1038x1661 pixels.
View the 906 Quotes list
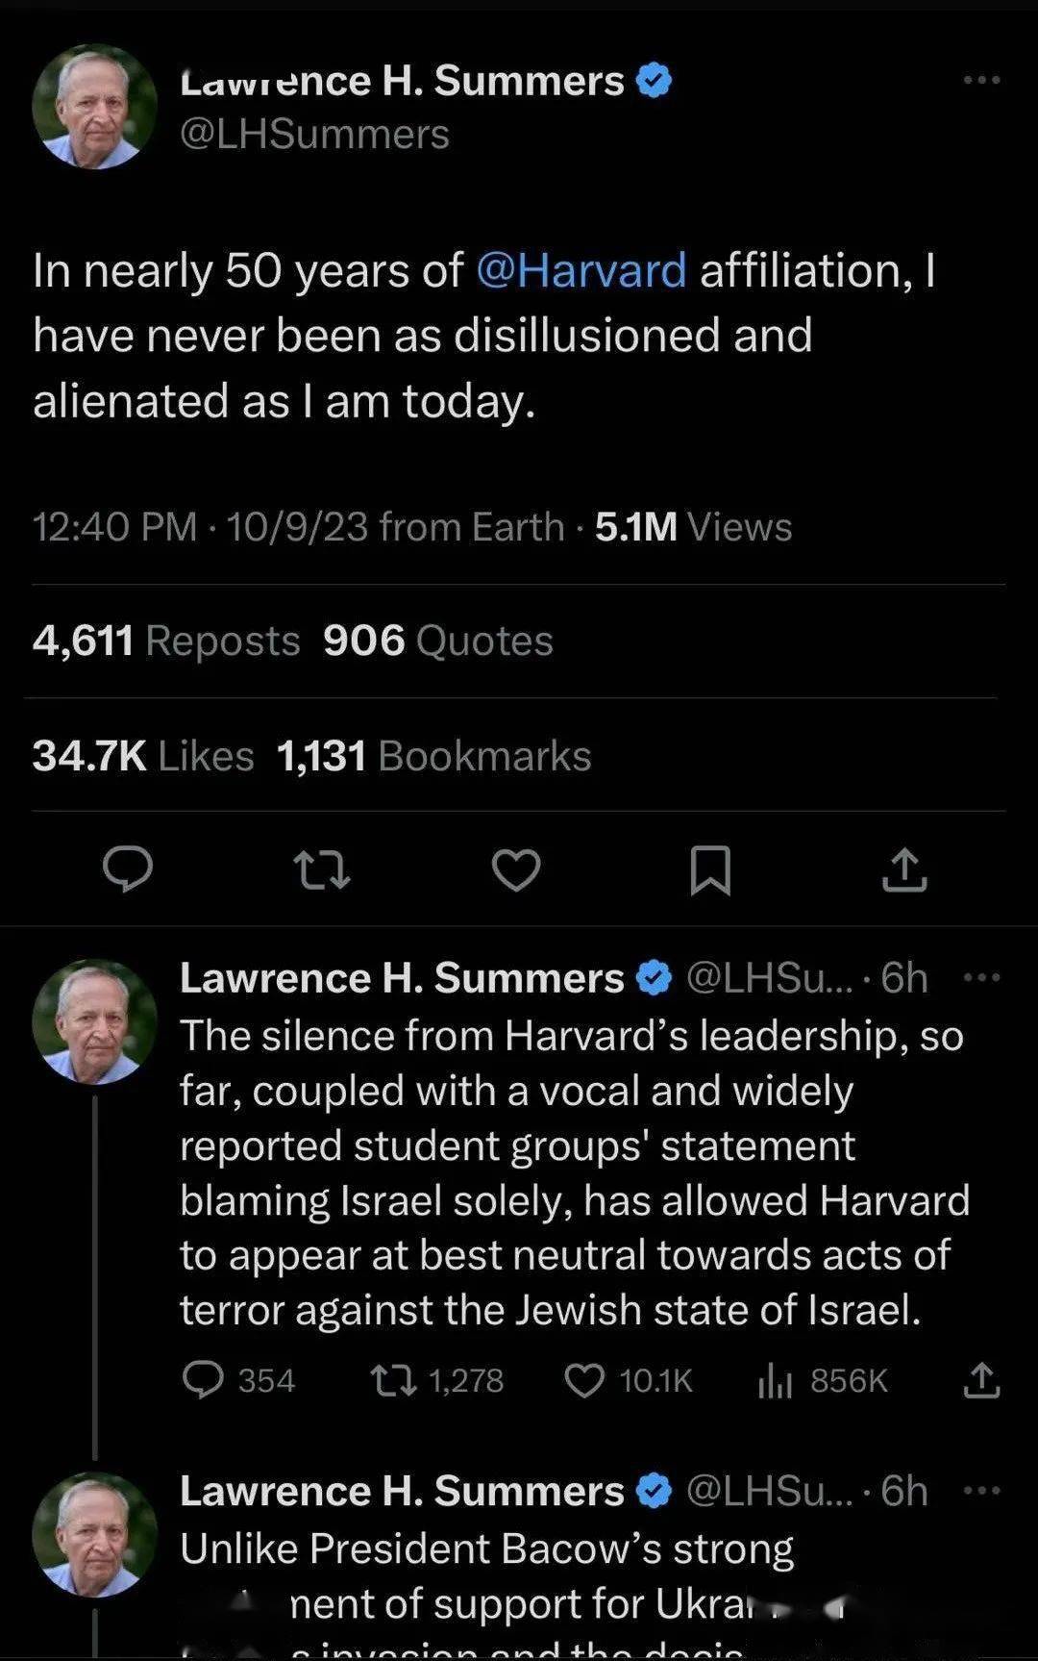click(x=438, y=641)
